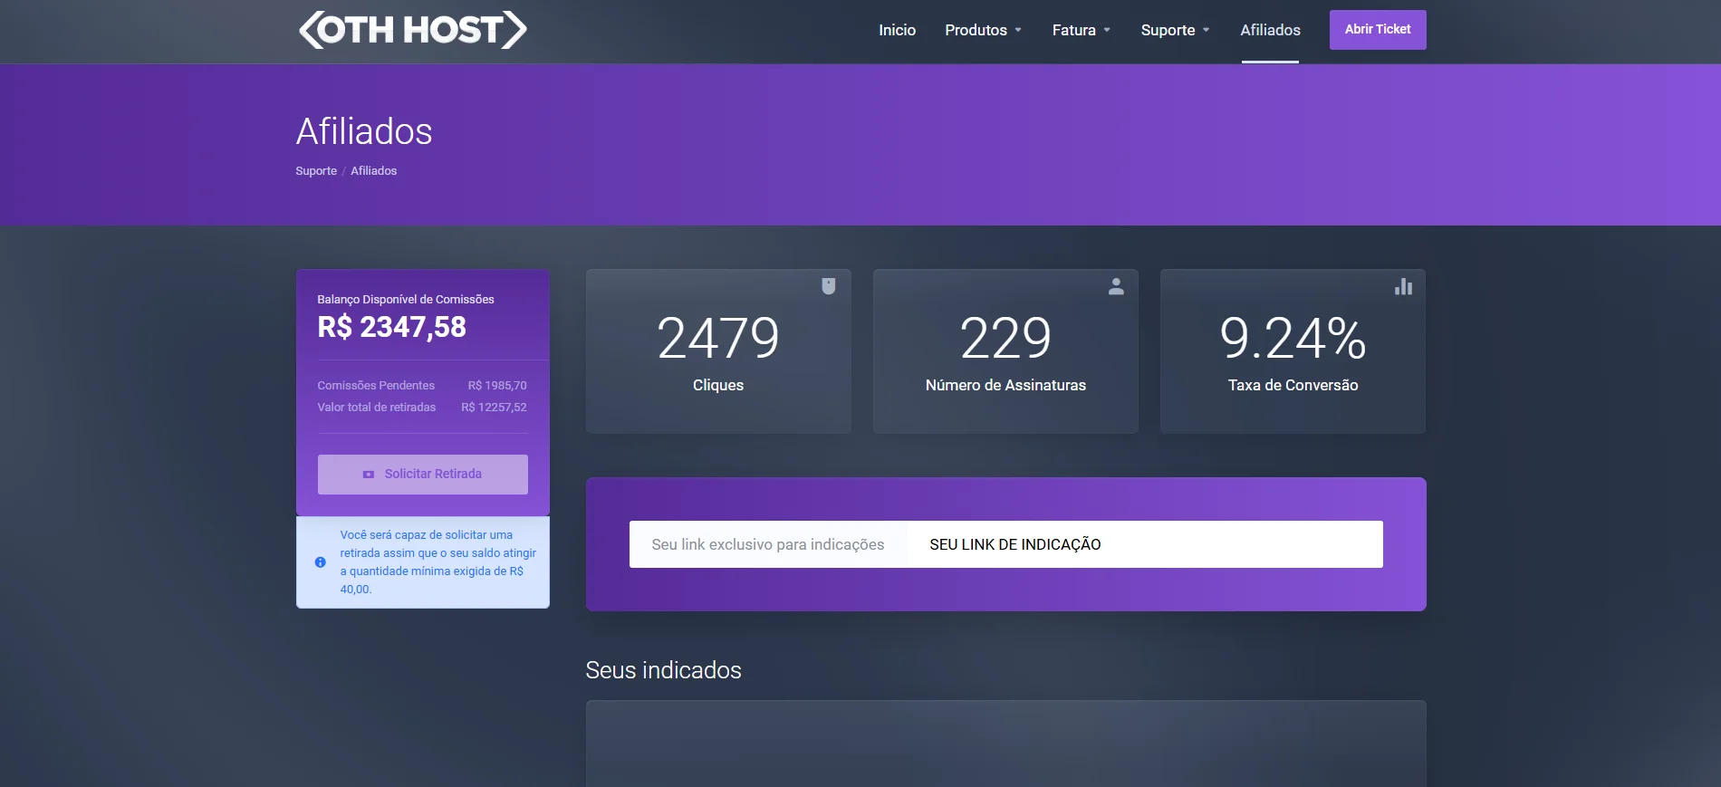Image resolution: width=1721 pixels, height=787 pixels.
Task: Click the OTH HOST logo
Action: [412, 30]
